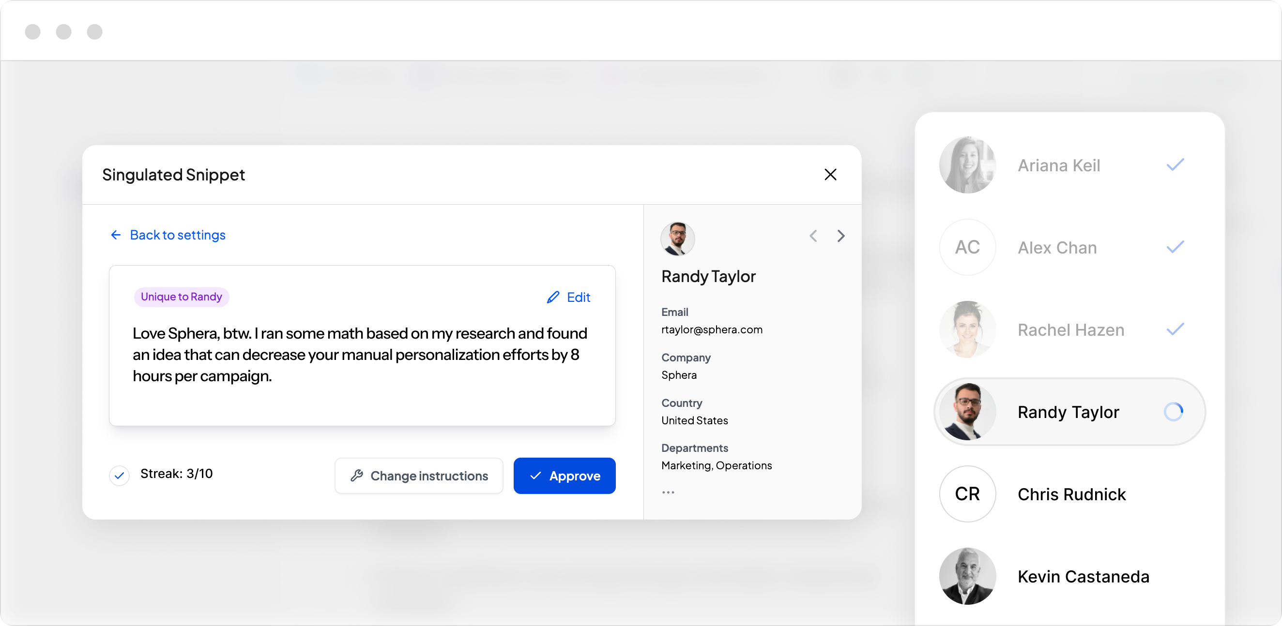Click the Sphera company value
This screenshot has width=1282, height=626.
click(x=679, y=375)
